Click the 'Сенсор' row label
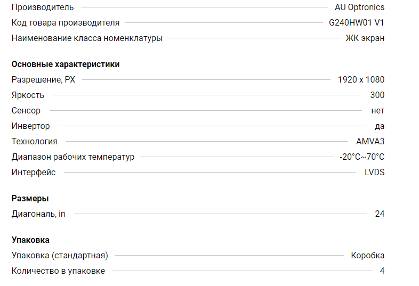The height and width of the screenshot is (286, 419). click(26, 111)
